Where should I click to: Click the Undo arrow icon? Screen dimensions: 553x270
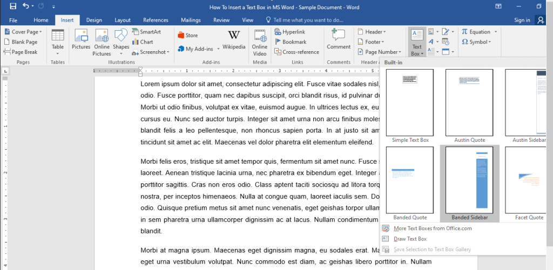coord(26,6)
